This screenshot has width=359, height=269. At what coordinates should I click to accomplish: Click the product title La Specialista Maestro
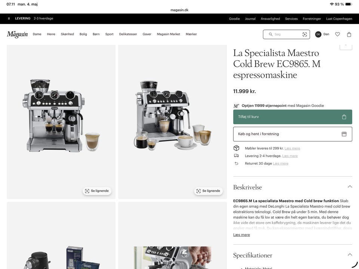tap(277, 64)
